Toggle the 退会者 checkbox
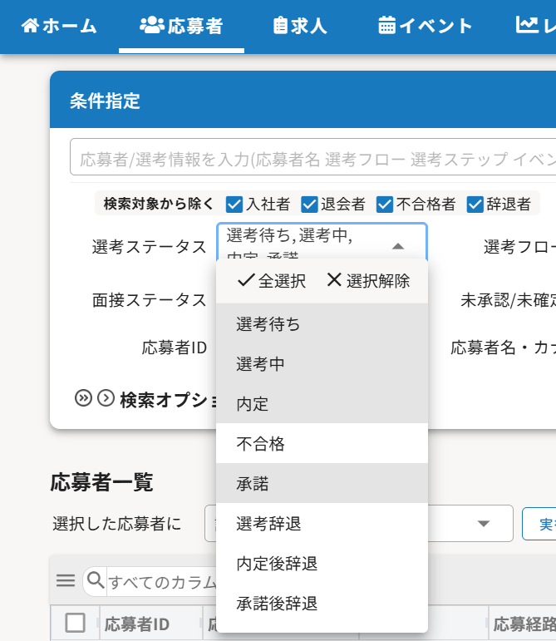Image resolution: width=556 pixels, height=641 pixels. (310, 204)
